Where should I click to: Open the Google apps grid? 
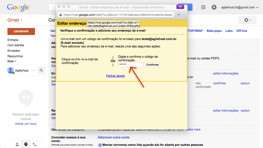[x=203, y=7]
